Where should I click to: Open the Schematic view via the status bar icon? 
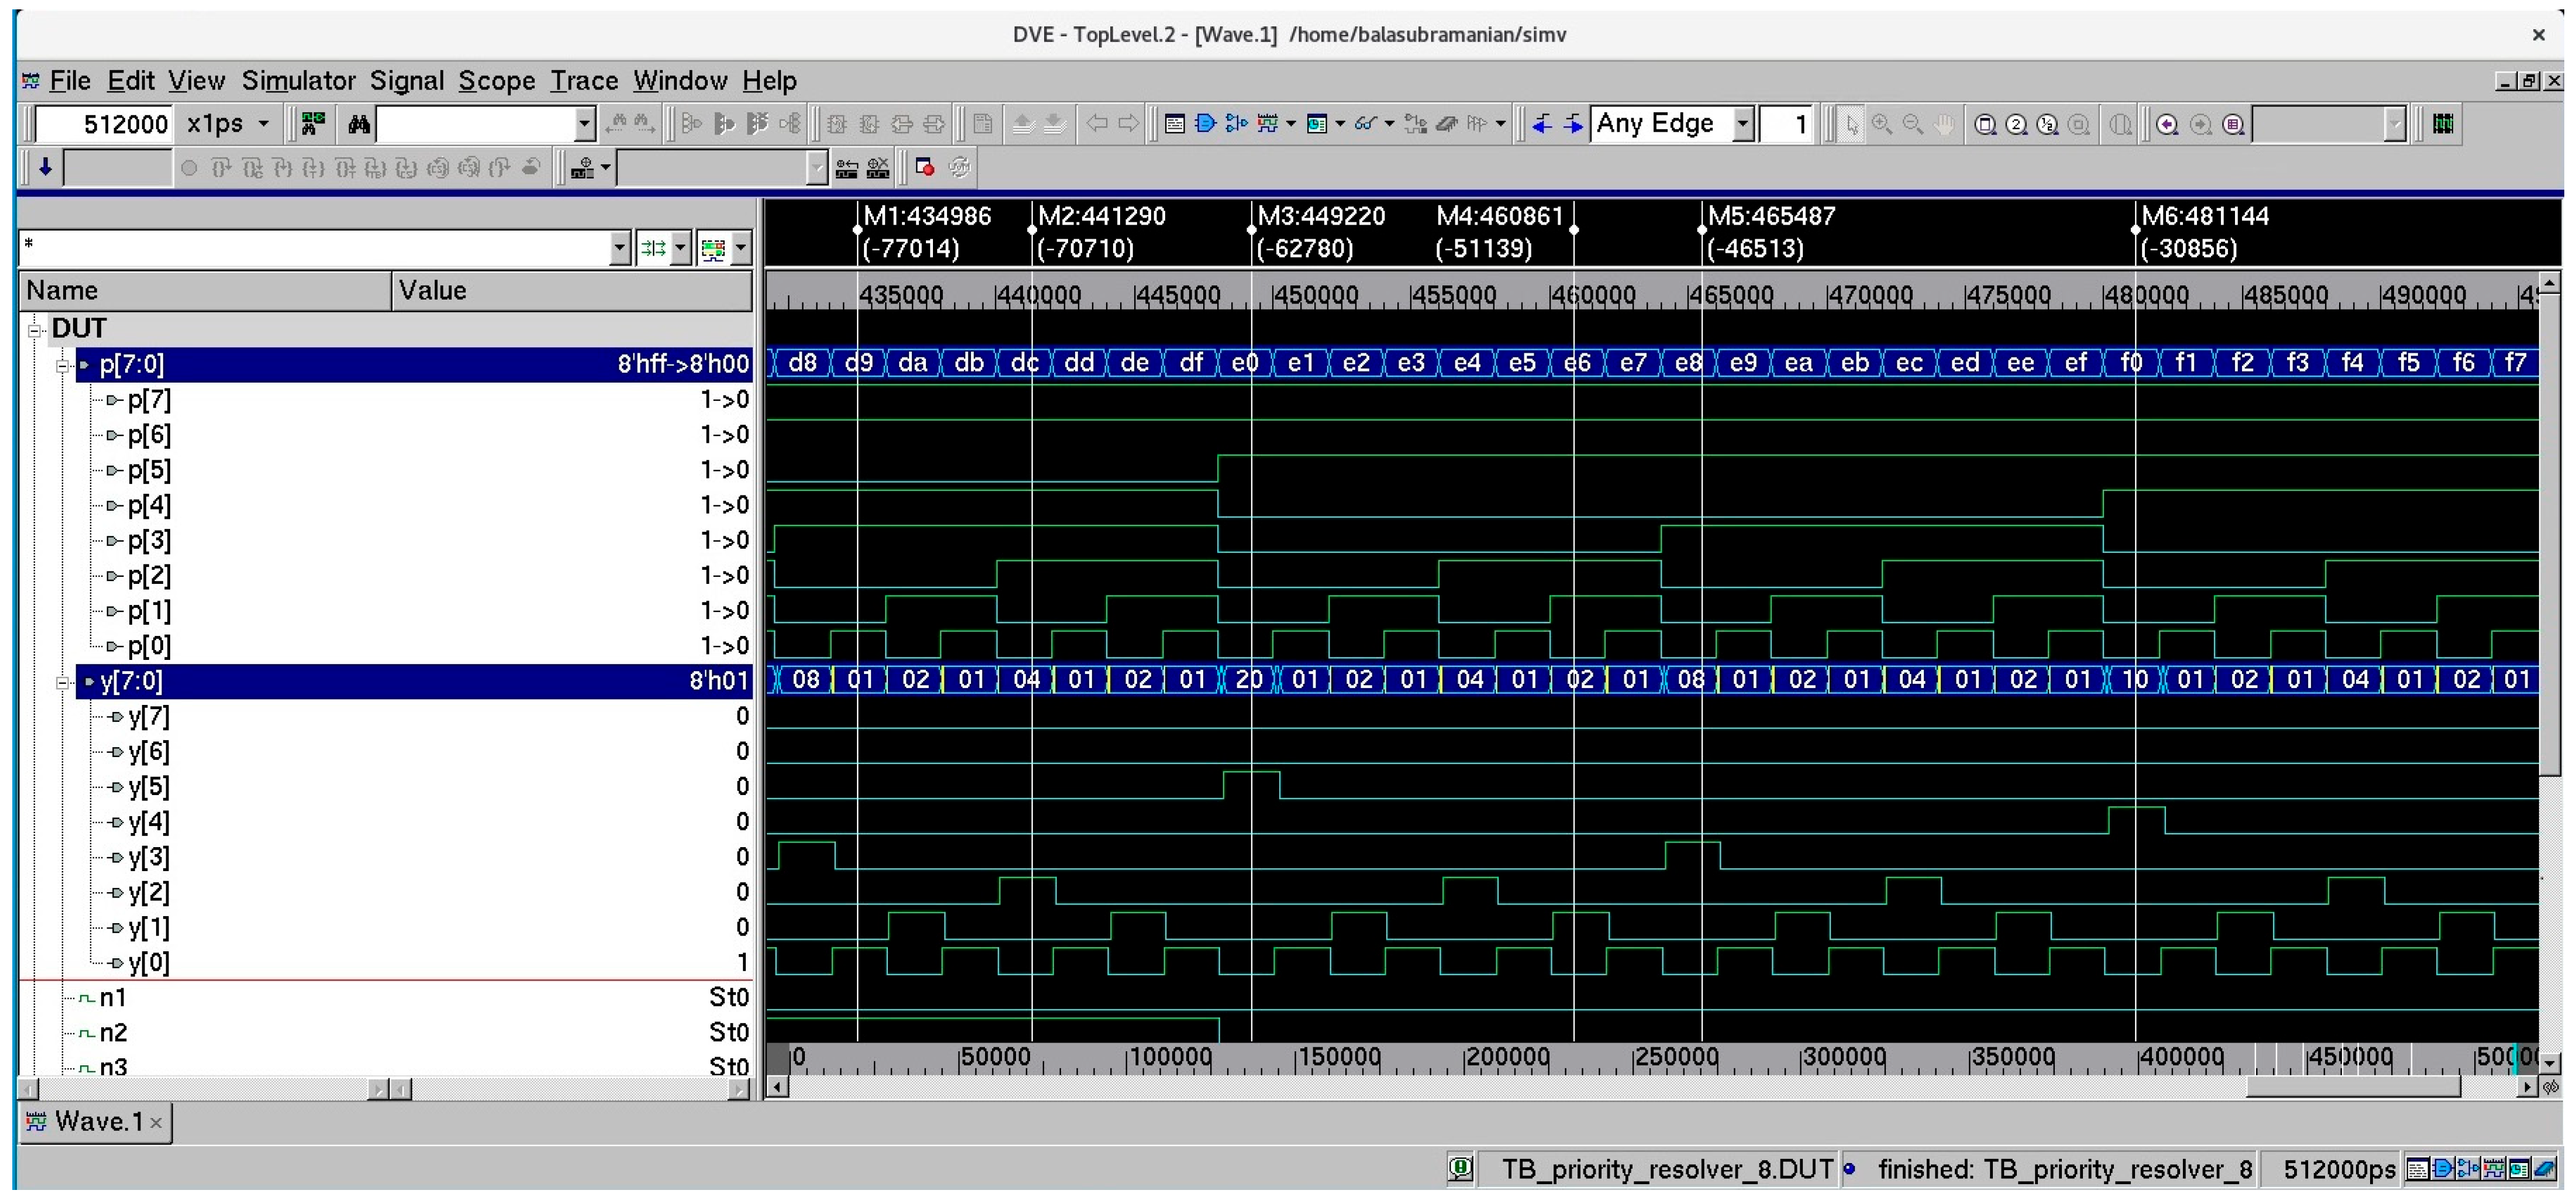pos(2442,1169)
